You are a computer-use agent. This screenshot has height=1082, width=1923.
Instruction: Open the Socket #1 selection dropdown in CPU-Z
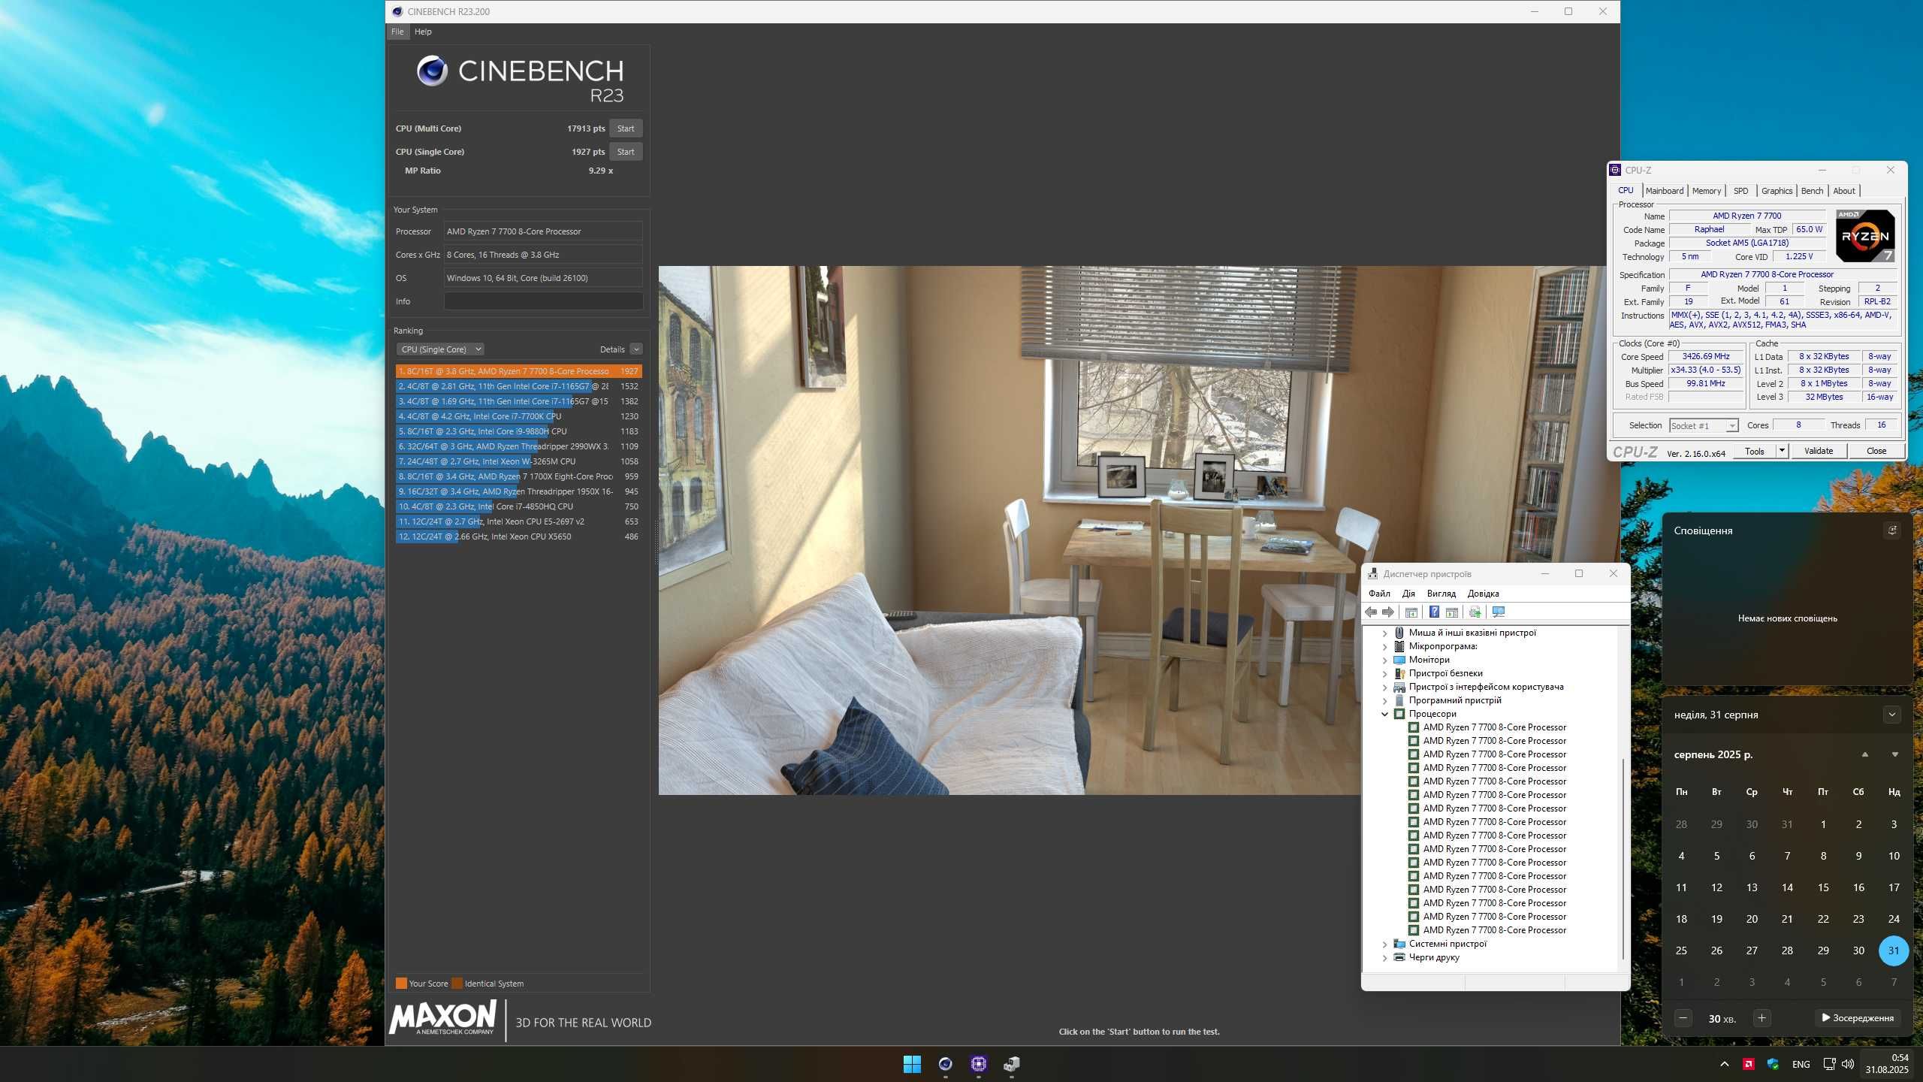1704,426
